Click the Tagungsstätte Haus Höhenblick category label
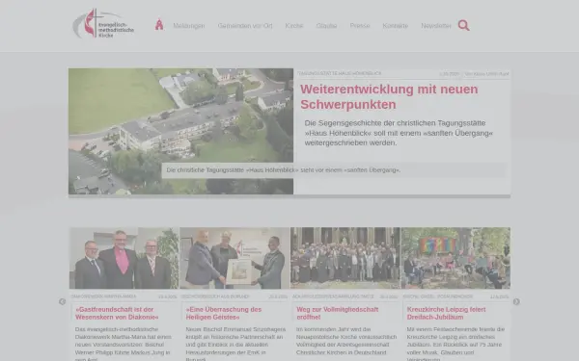 [340, 74]
